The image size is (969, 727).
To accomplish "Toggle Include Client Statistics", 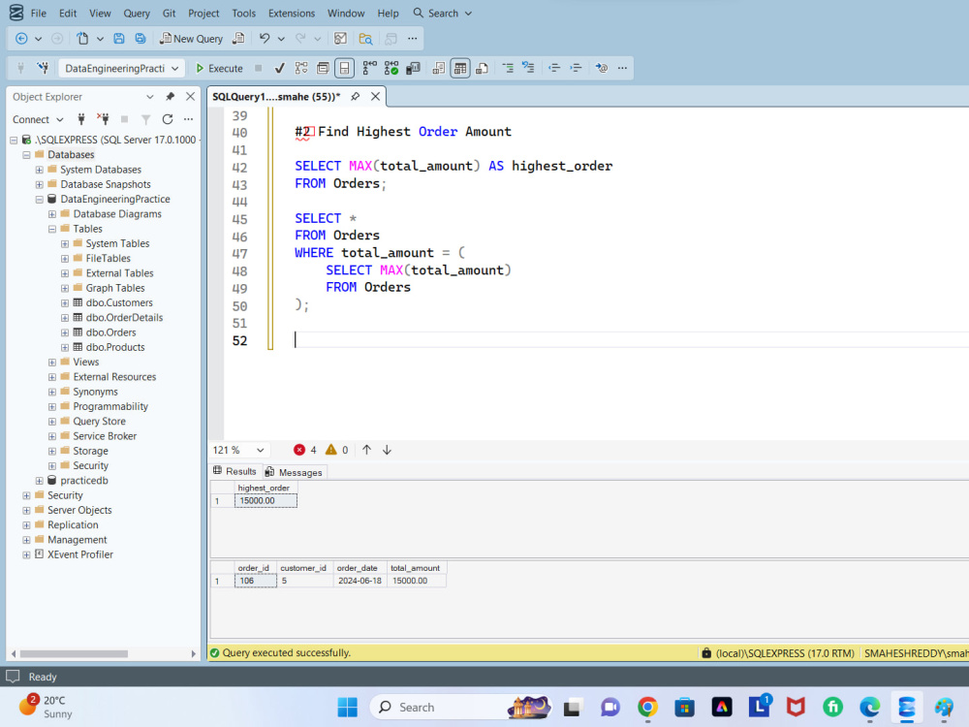I will (x=413, y=68).
